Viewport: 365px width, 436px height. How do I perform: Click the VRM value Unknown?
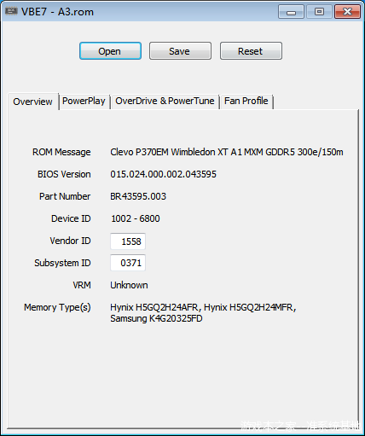(x=129, y=285)
